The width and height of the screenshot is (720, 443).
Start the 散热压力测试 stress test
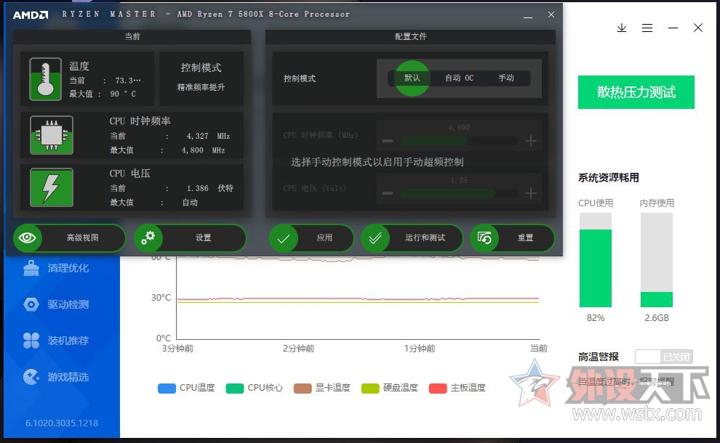coord(636,92)
